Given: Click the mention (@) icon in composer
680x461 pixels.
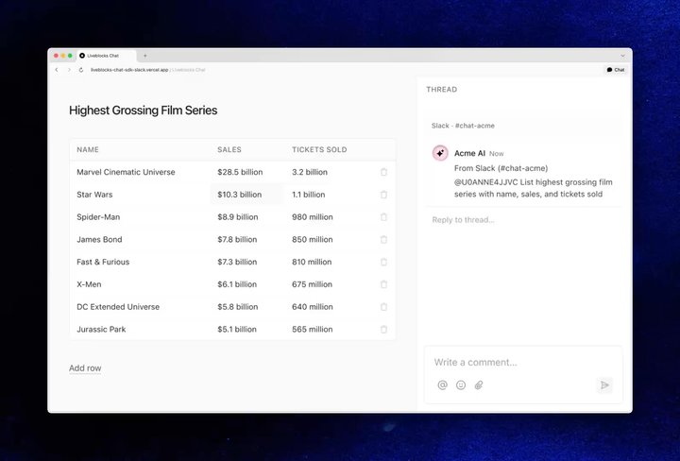Looking at the screenshot, I should pyautogui.click(x=442, y=385).
